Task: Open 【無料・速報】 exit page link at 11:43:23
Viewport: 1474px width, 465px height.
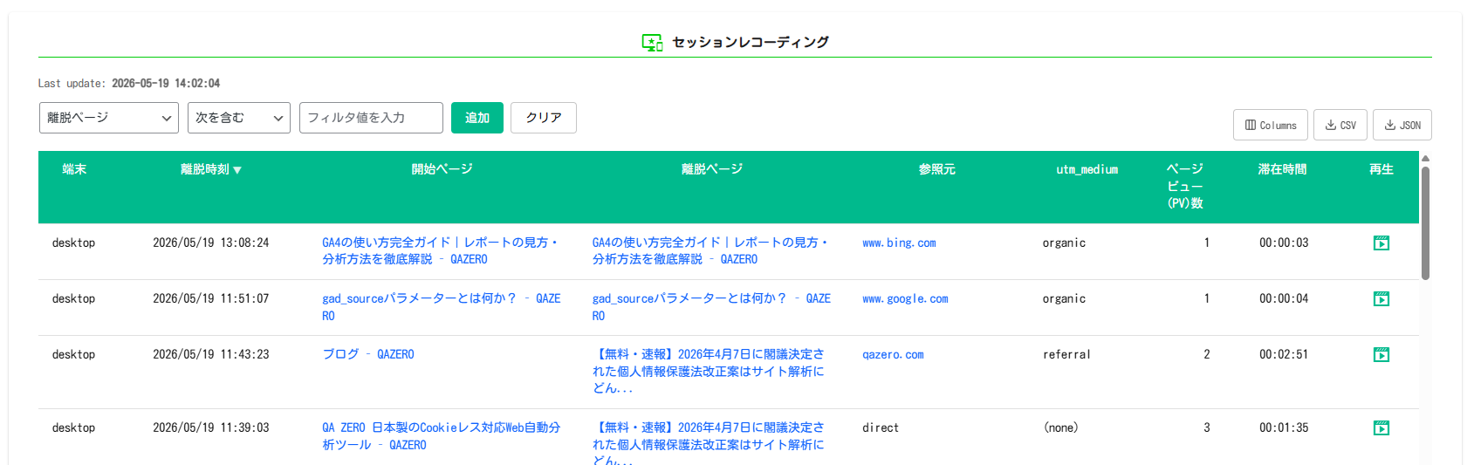Action: (708, 371)
